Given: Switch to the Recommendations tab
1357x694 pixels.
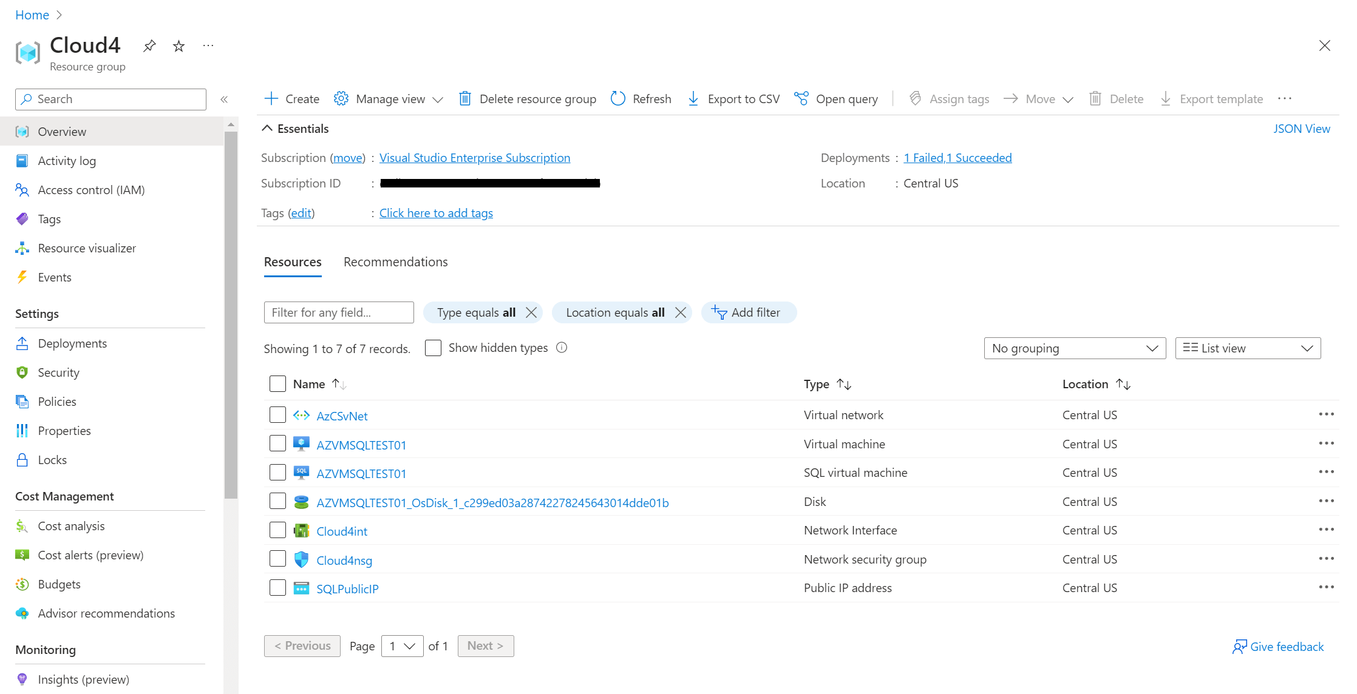Looking at the screenshot, I should [395, 262].
